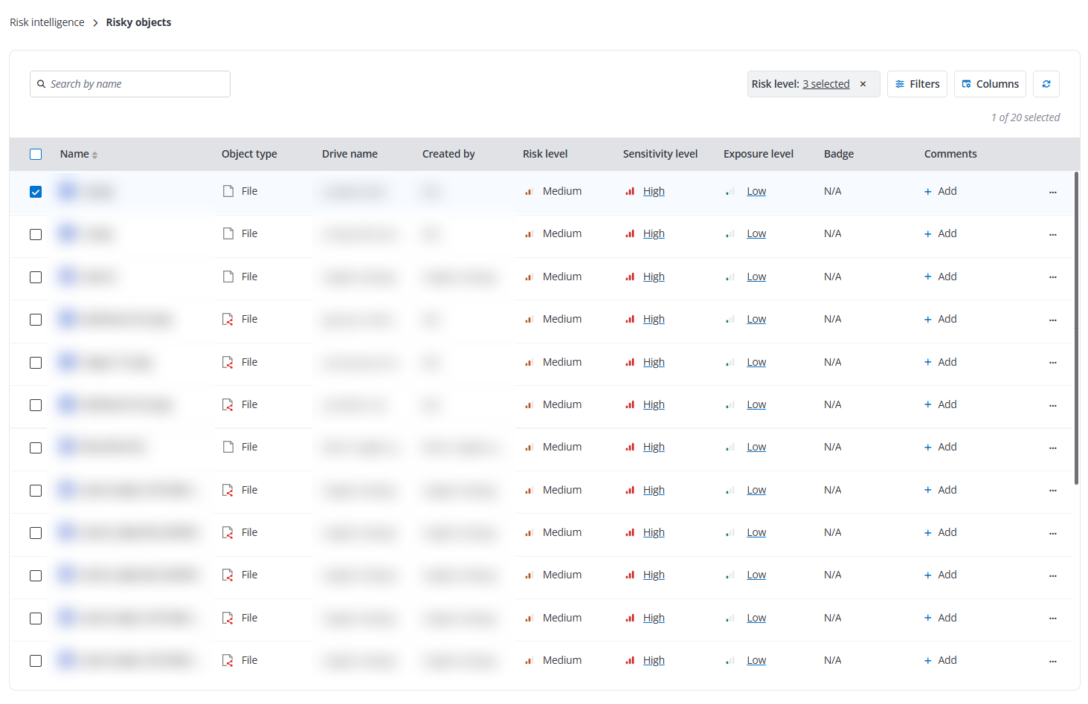
Task: Uncheck the first row checkbox
Action: (36, 192)
